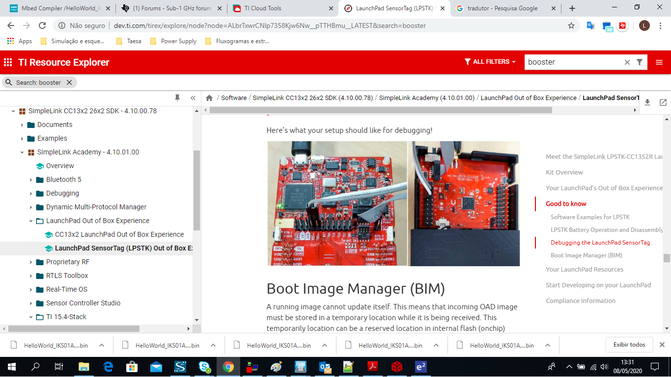Open the blue 3d extension icon
This screenshot has width=671, height=377.
(607, 26)
